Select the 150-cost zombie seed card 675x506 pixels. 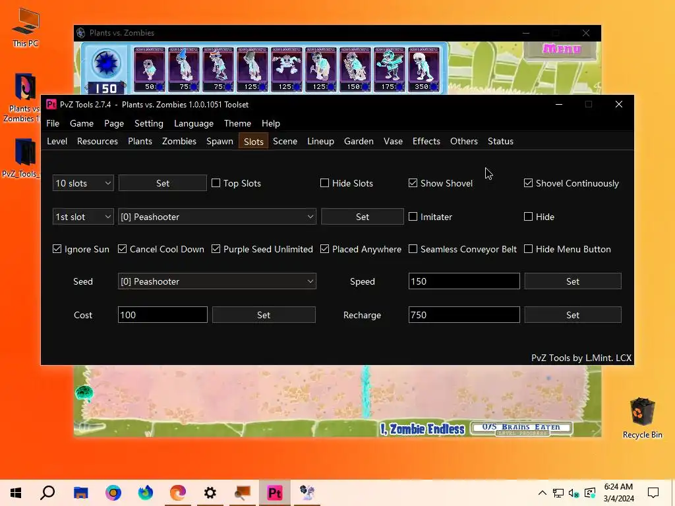(x=355, y=69)
